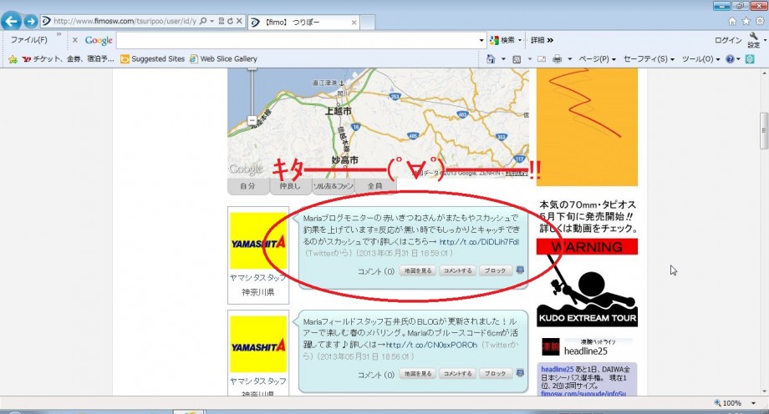
Task: Click the Print icon
Action: (558, 59)
